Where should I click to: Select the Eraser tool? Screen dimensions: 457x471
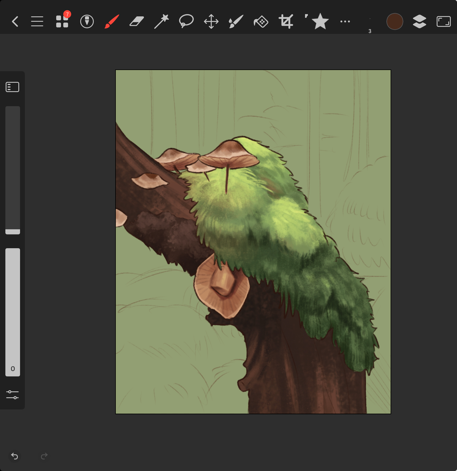click(x=137, y=21)
